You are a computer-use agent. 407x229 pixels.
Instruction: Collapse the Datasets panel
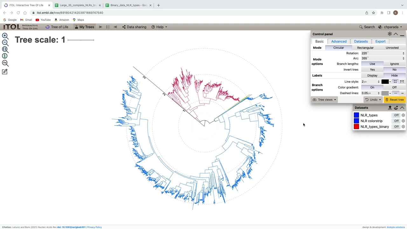[x=402, y=108]
